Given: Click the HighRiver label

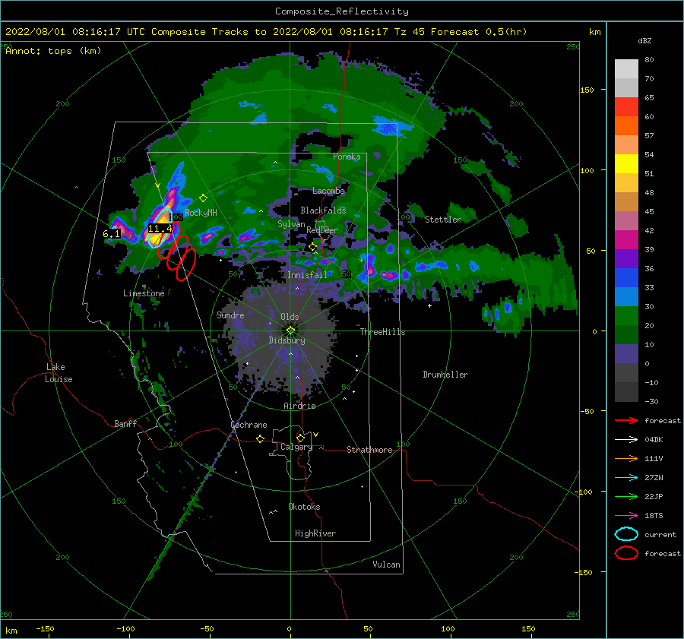Looking at the screenshot, I should 315,533.
